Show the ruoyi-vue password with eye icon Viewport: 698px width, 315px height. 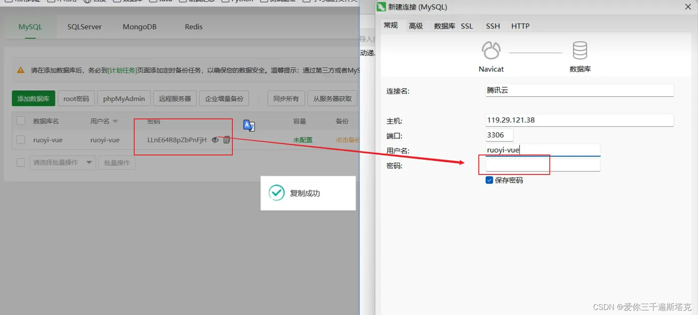coord(215,140)
